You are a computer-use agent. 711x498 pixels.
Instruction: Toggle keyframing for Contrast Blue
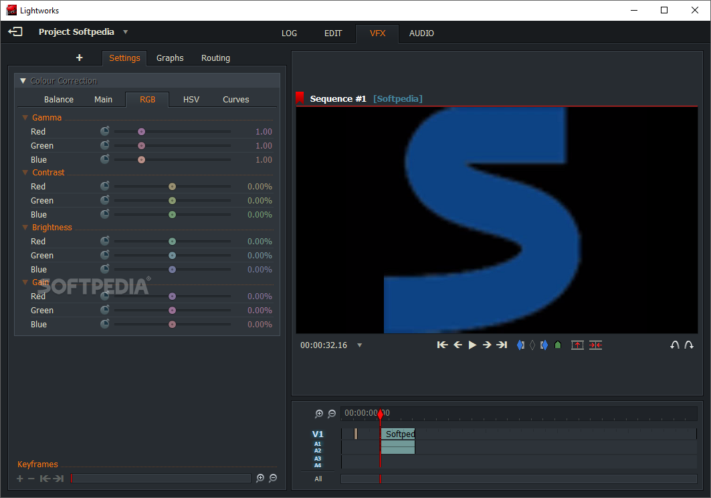(x=105, y=214)
